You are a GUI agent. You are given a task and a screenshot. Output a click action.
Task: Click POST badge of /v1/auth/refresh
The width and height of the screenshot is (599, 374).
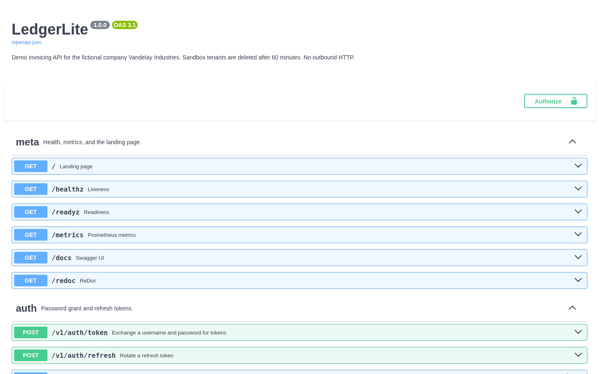[x=31, y=355]
